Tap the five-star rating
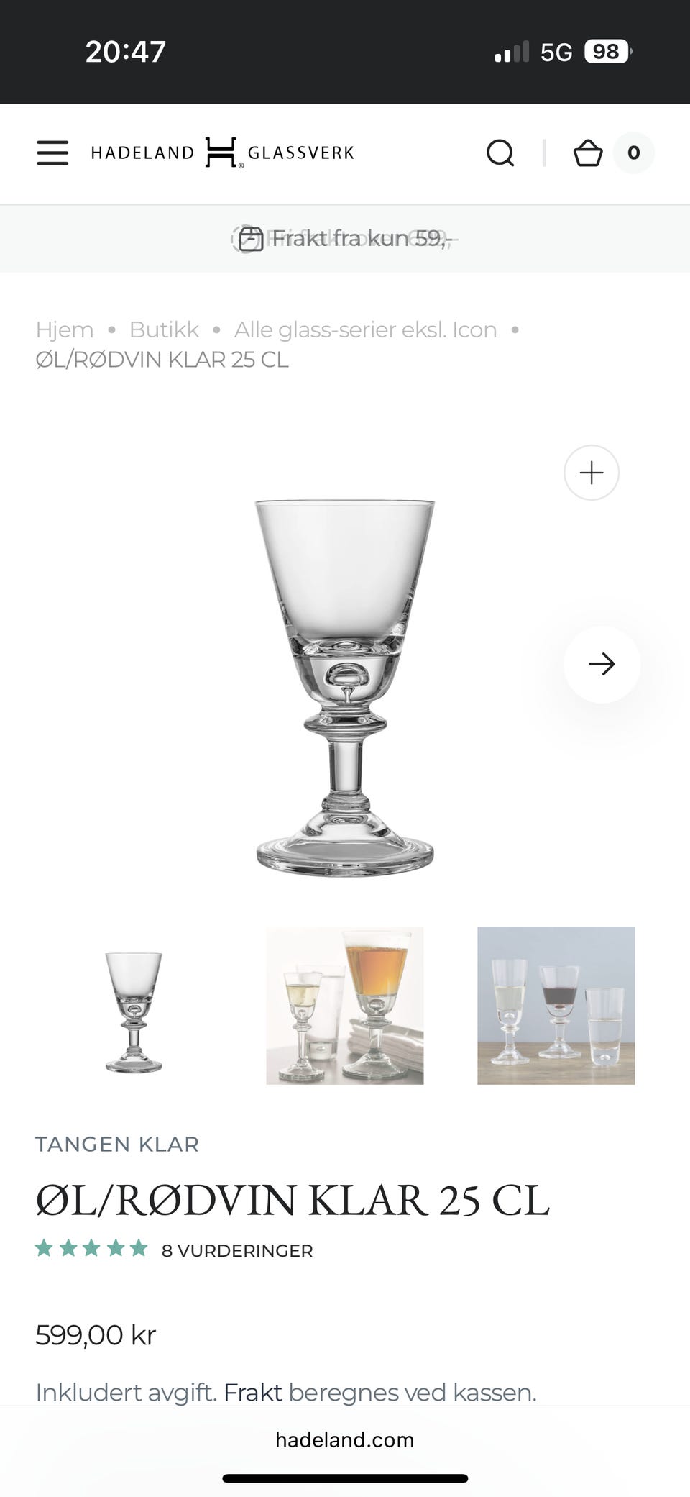690x1497 pixels. (x=91, y=1249)
